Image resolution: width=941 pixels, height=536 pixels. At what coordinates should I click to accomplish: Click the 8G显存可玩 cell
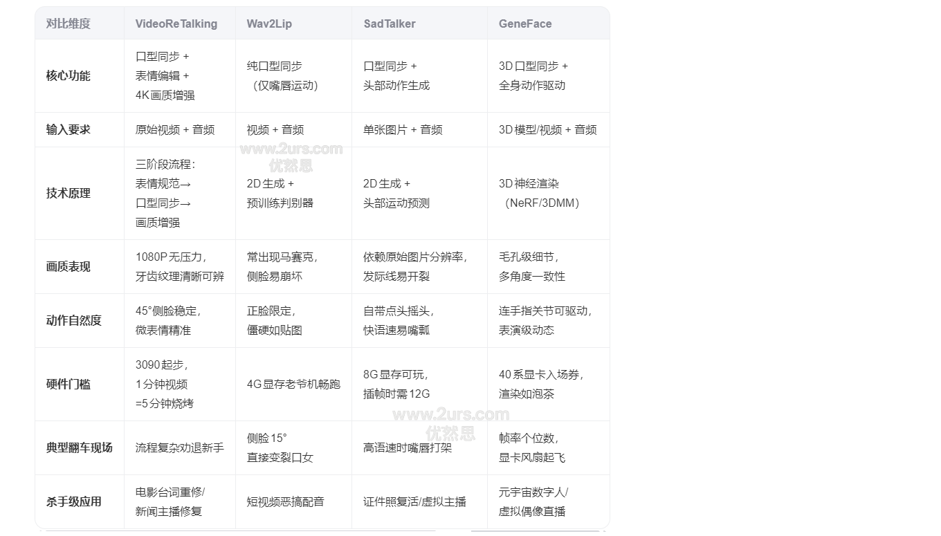(x=419, y=385)
